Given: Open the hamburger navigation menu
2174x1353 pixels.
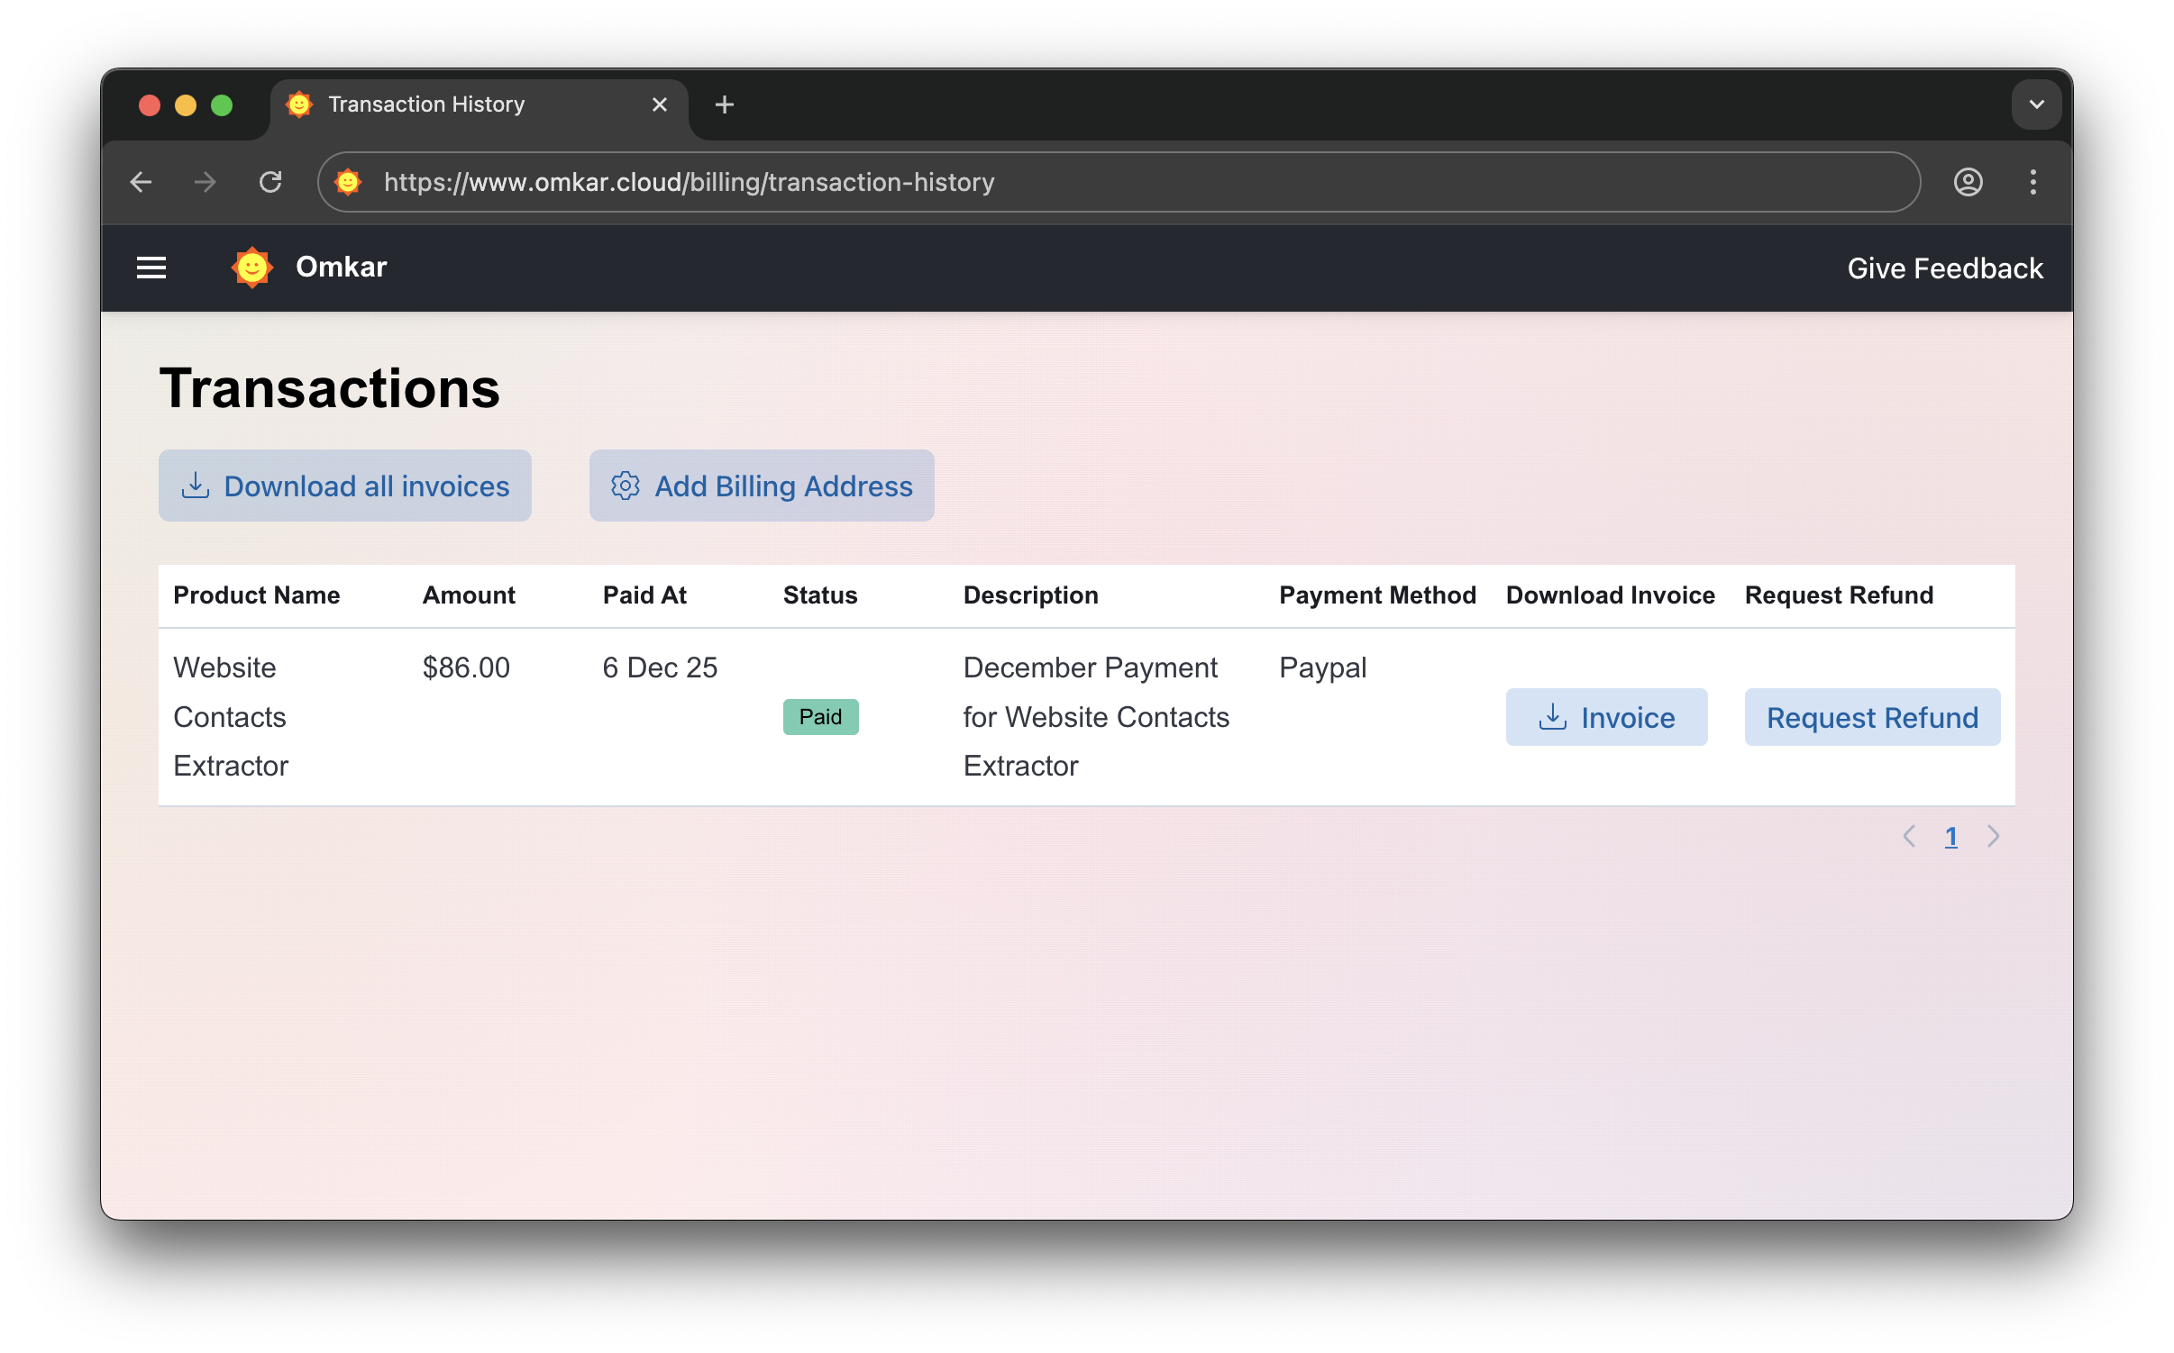Looking at the screenshot, I should pyautogui.click(x=151, y=268).
